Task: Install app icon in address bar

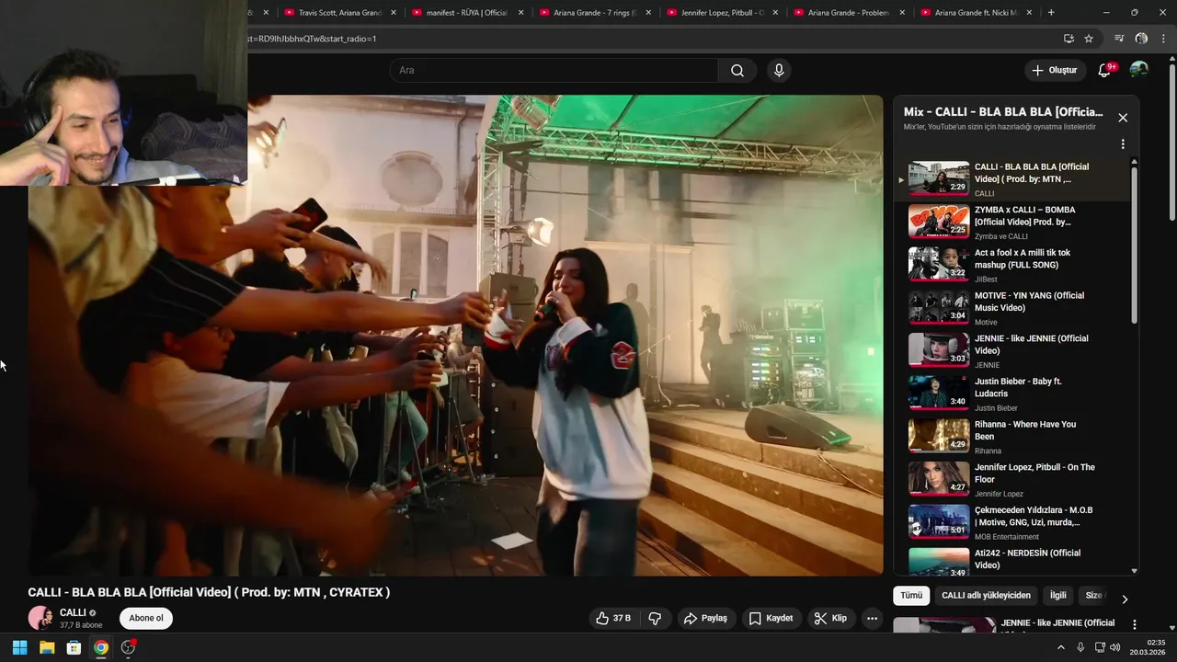Action: click(x=1068, y=39)
